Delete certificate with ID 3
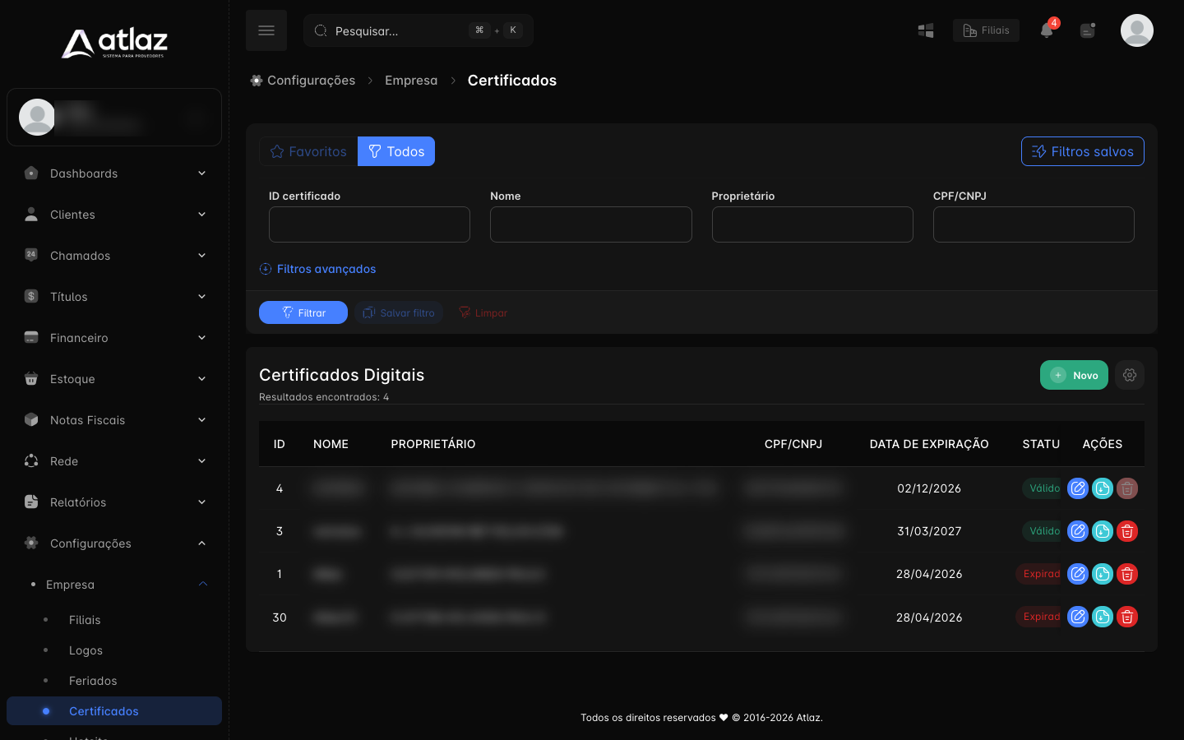Viewport: 1184px width, 740px height. 1127,531
